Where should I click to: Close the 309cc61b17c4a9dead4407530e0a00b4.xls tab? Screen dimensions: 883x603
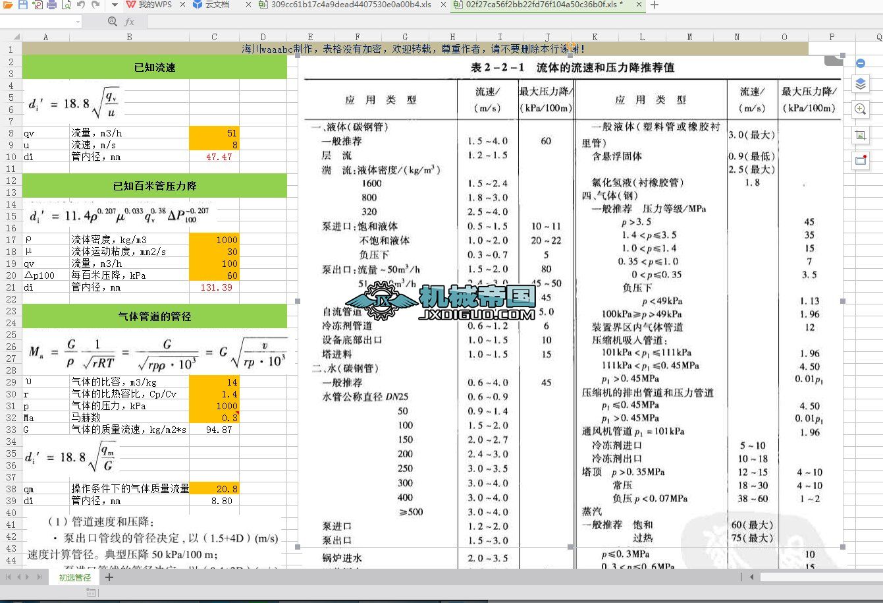tap(444, 5)
